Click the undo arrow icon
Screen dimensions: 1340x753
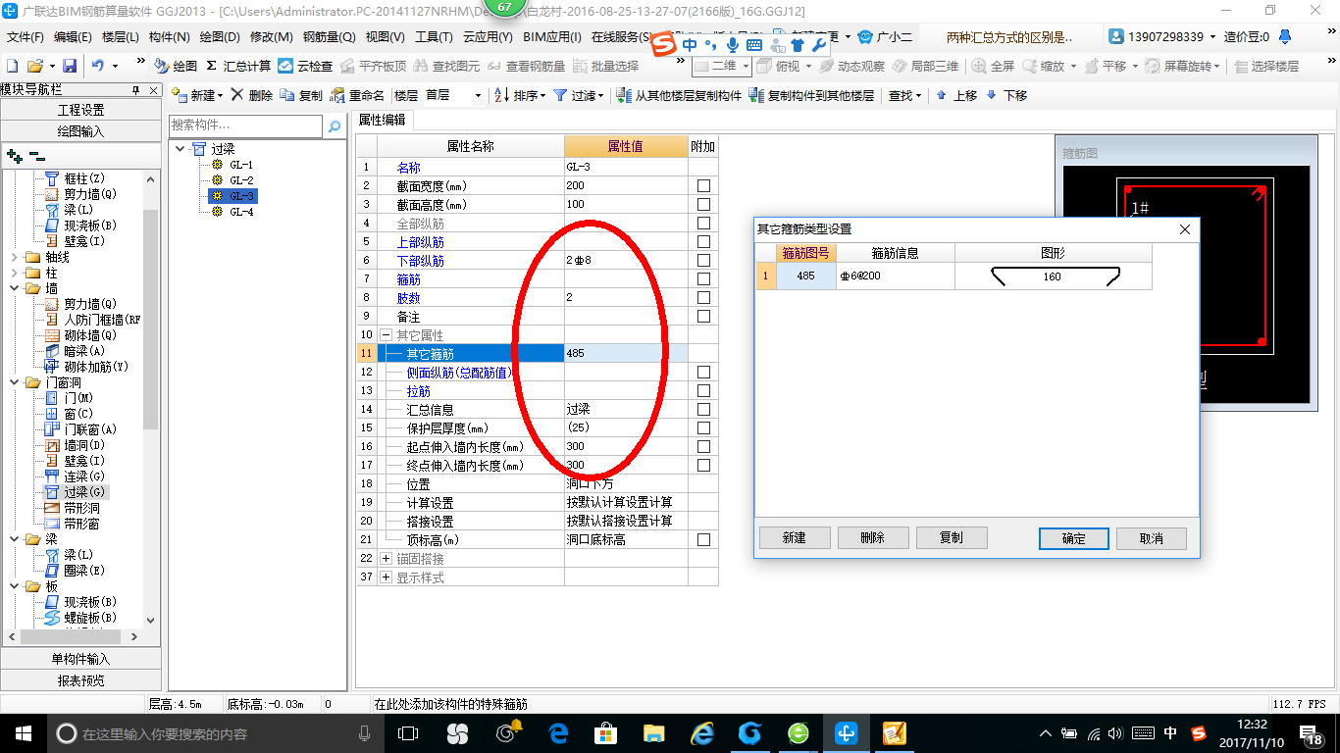98,66
